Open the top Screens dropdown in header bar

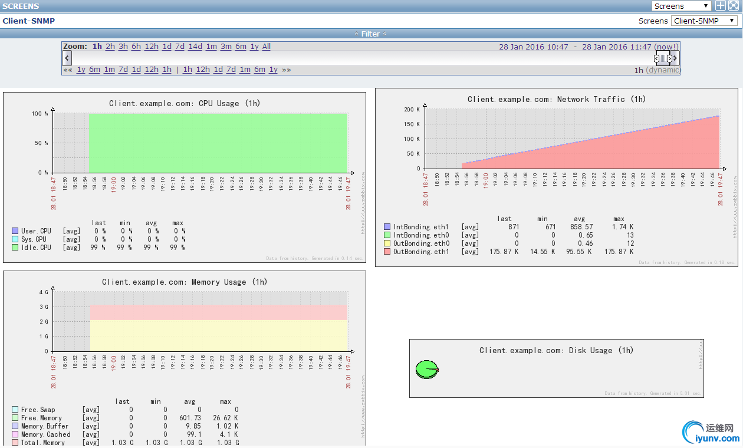[681, 6]
